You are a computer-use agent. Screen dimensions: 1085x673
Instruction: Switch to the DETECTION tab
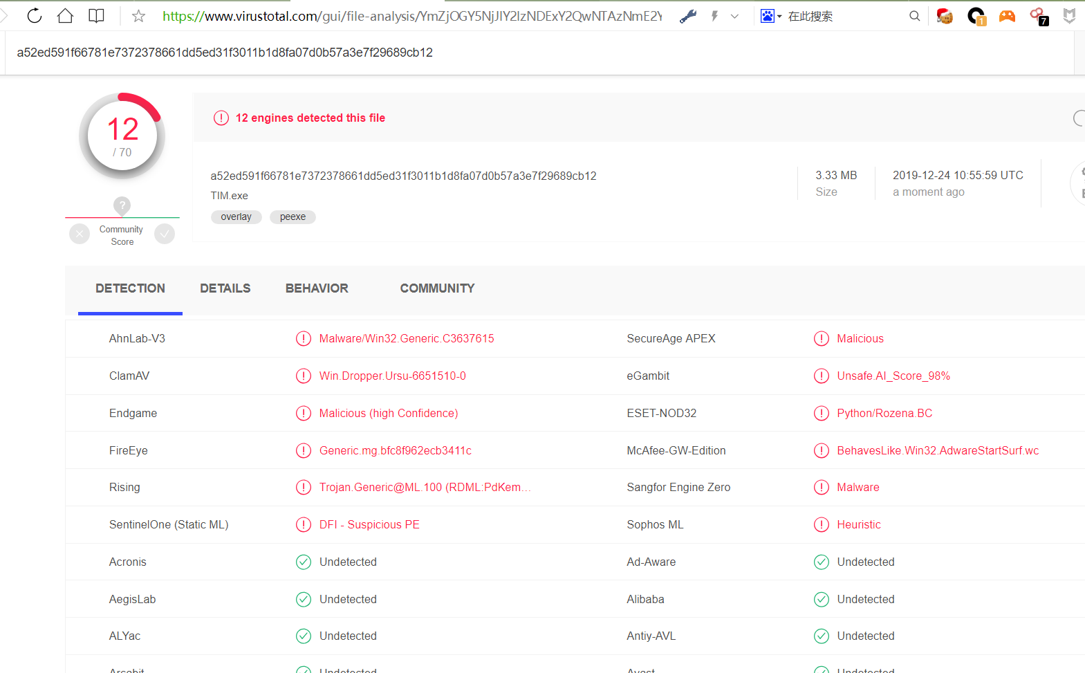pyautogui.click(x=130, y=288)
